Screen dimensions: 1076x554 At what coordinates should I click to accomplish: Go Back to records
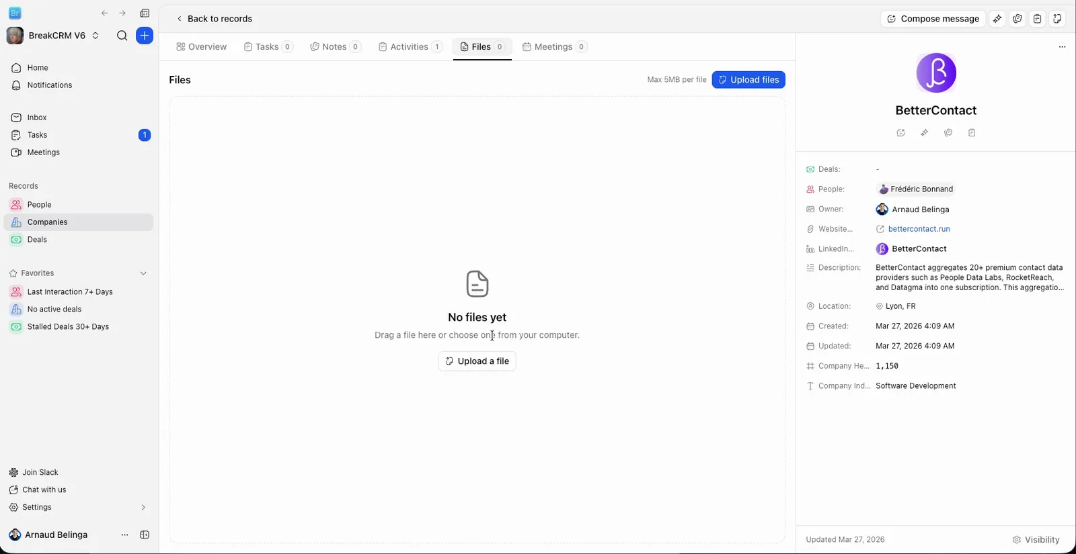214,19
